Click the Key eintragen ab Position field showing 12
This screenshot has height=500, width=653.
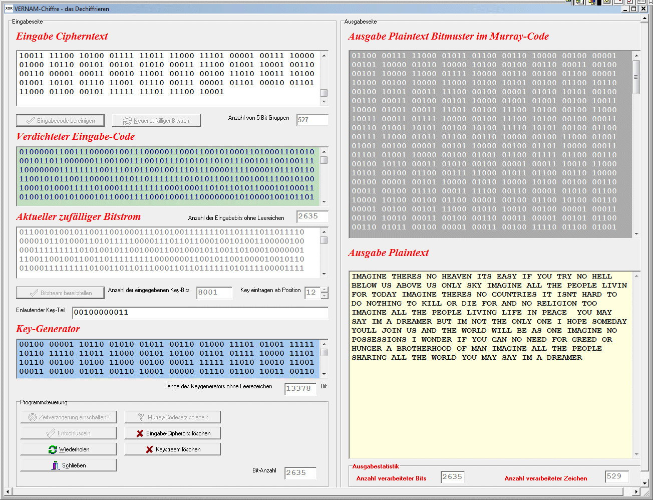[312, 293]
